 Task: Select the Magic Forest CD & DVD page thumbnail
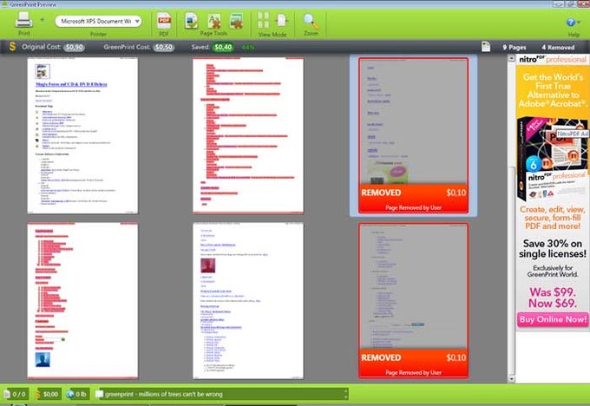[x=82, y=135]
